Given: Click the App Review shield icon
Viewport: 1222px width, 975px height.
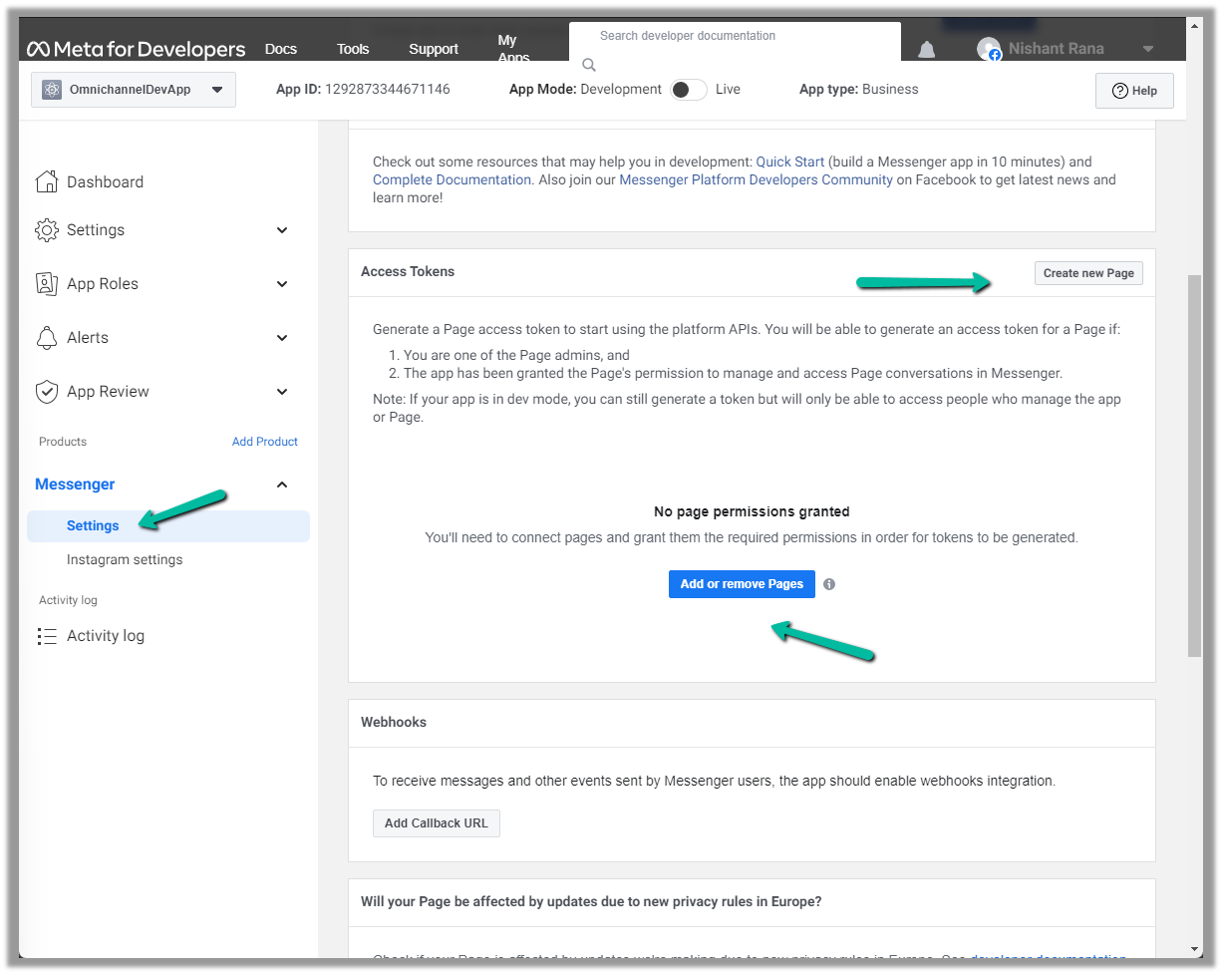Looking at the screenshot, I should pyautogui.click(x=47, y=391).
